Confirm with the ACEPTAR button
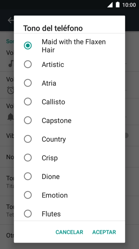 point(104,232)
